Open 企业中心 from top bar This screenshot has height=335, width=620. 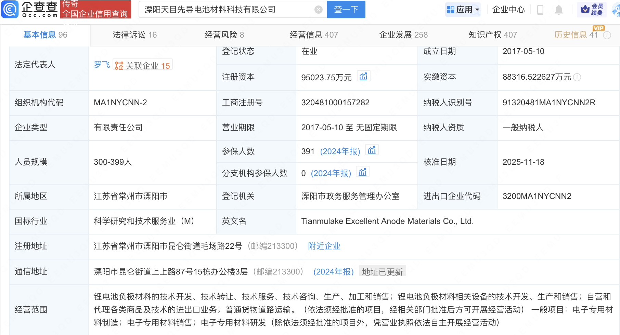[508, 10]
